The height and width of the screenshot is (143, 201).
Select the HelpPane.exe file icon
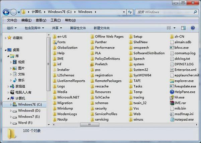[172, 92]
